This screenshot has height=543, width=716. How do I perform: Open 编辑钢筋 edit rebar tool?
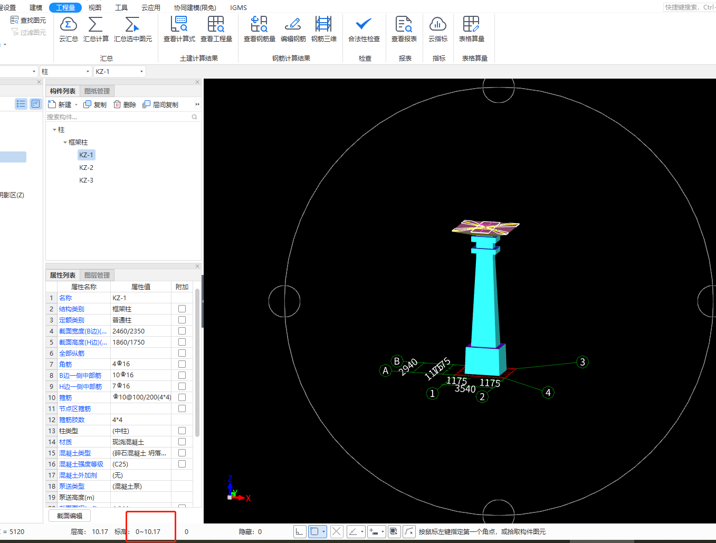[293, 29]
